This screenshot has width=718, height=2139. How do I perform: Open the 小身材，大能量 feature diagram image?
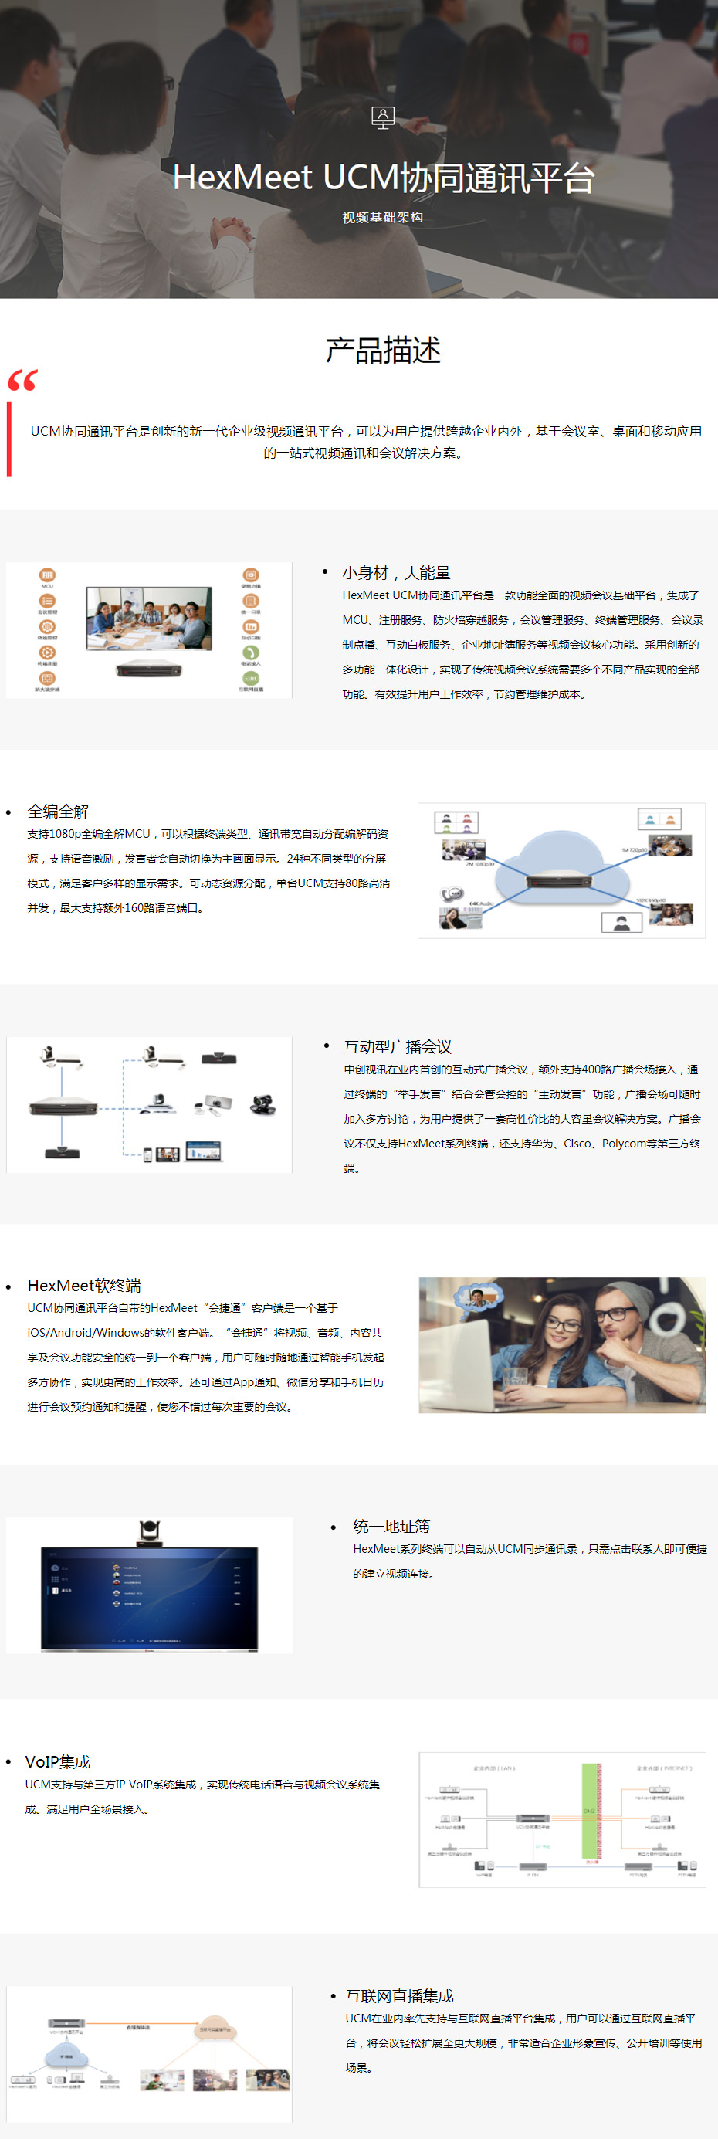pos(150,630)
